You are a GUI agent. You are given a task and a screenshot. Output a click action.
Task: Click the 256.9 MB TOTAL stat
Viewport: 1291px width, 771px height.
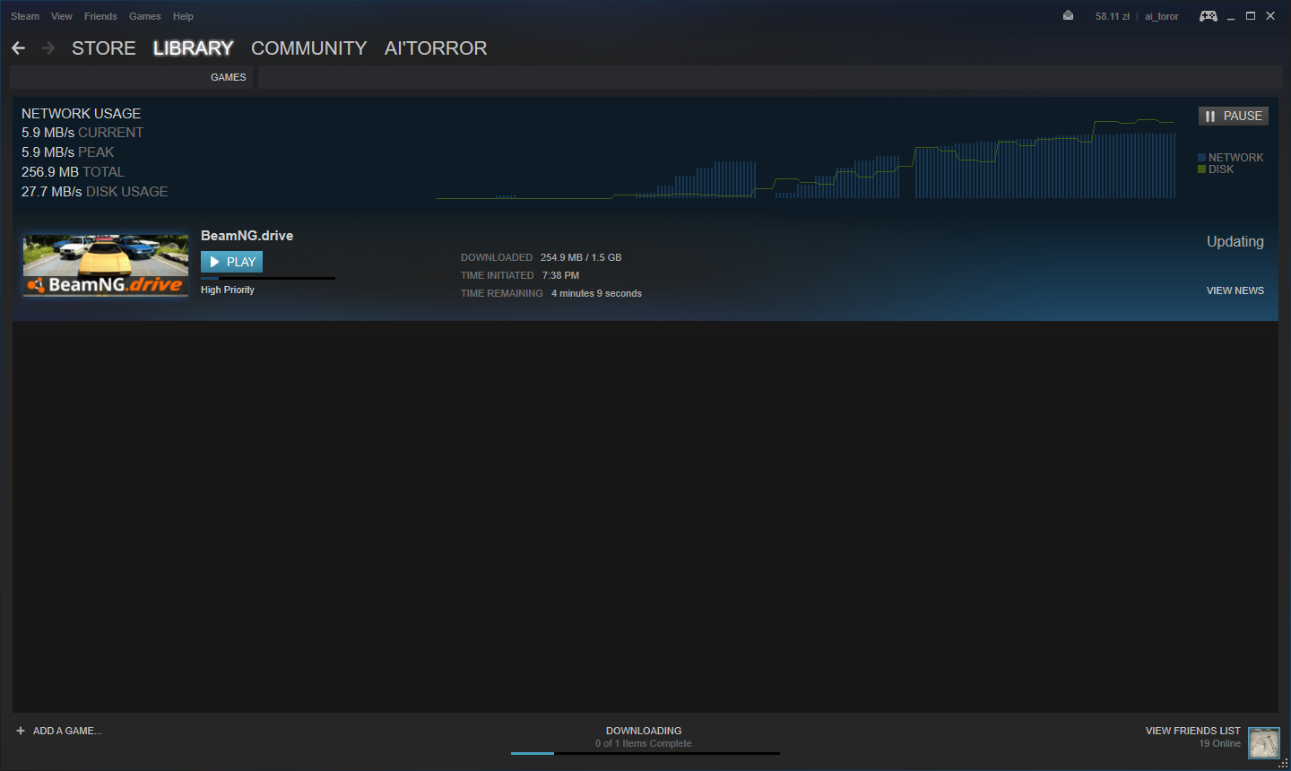(x=73, y=172)
